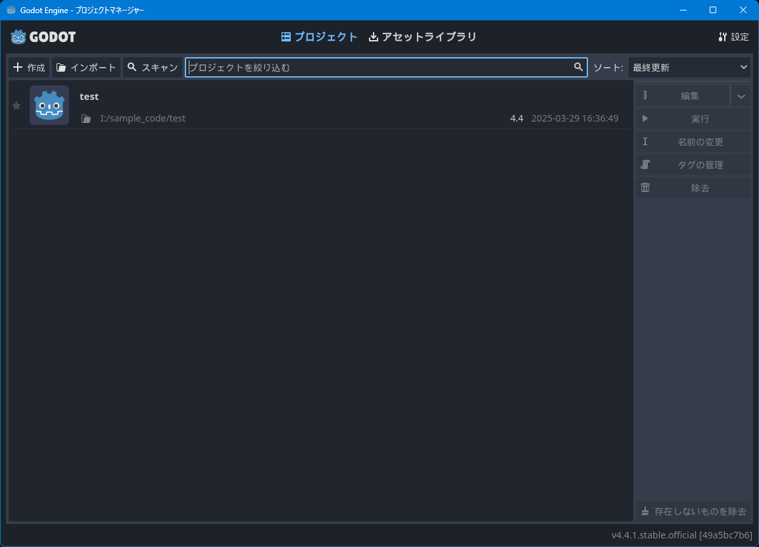Open 設定 settings
Image resolution: width=759 pixels, height=547 pixels.
[733, 37]
